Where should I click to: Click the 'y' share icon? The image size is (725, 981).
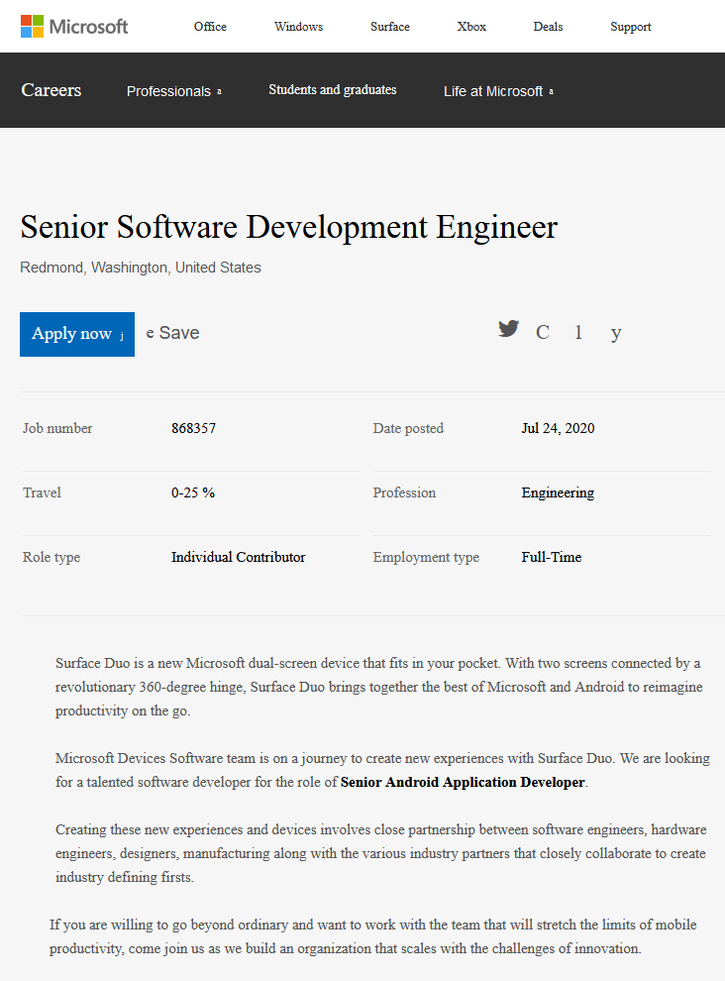pyautogui.click(x=616, y=333)
